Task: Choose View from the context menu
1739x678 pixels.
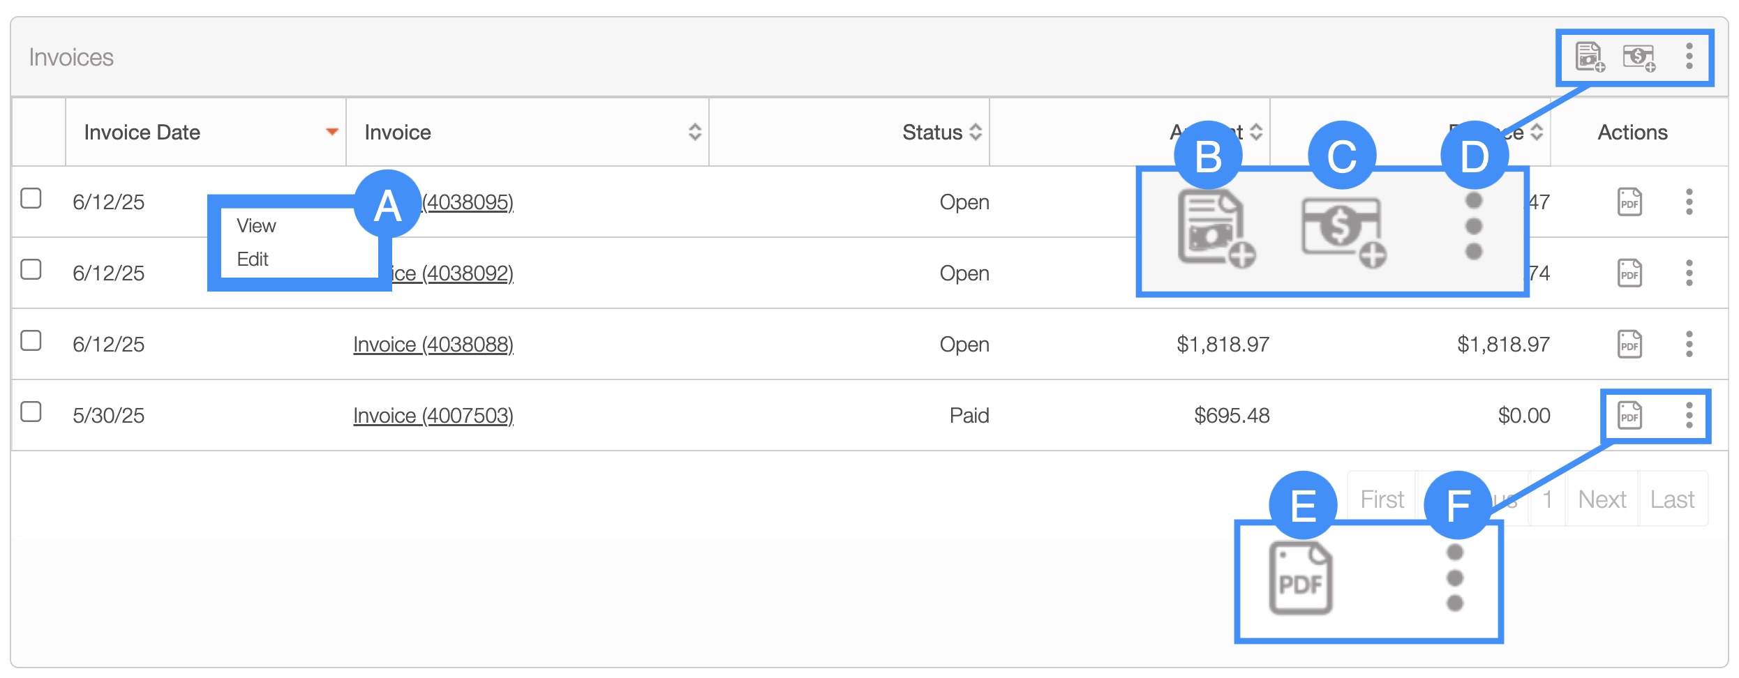Action: click(x=256, y=226)
